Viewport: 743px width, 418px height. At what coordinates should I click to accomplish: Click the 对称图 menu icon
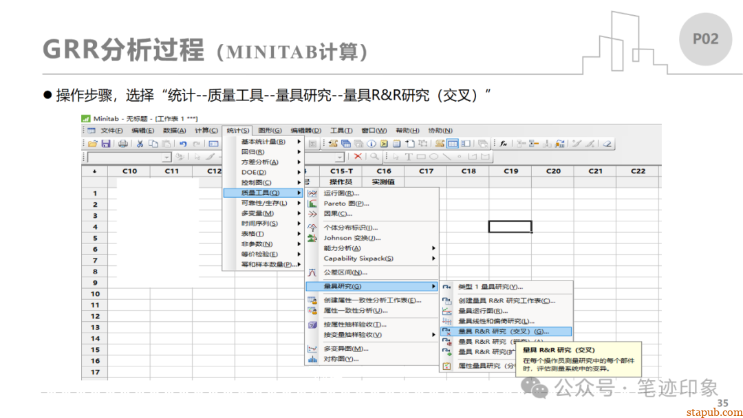312,360
